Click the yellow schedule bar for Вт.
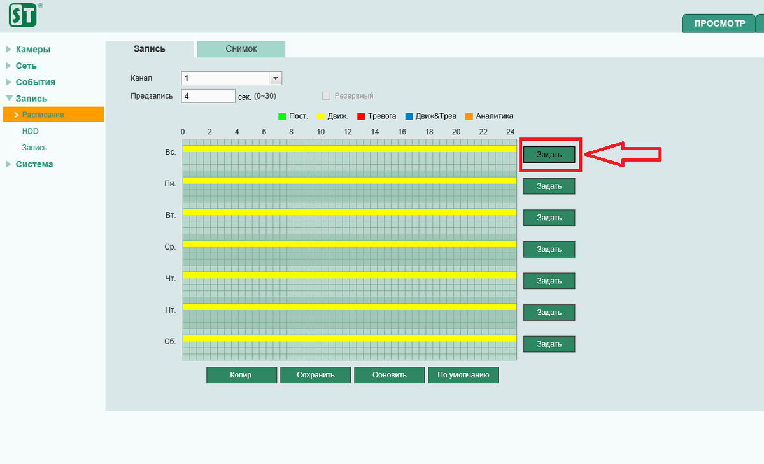Viewport: 764px width, 464px height. coord(350,212)
